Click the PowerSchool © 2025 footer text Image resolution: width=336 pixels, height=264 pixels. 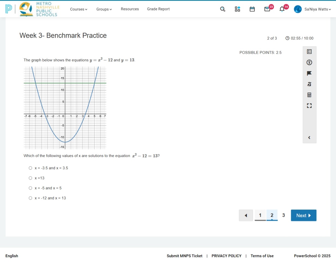tap(312, 256)
